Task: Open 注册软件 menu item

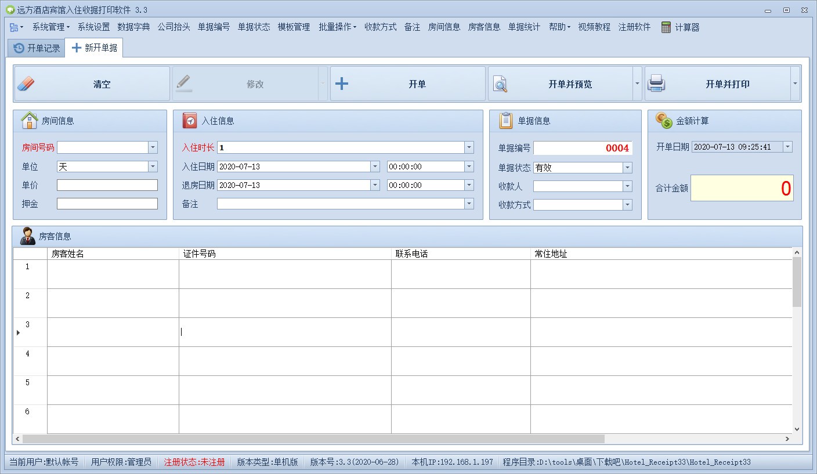Action: pos(634,27)
